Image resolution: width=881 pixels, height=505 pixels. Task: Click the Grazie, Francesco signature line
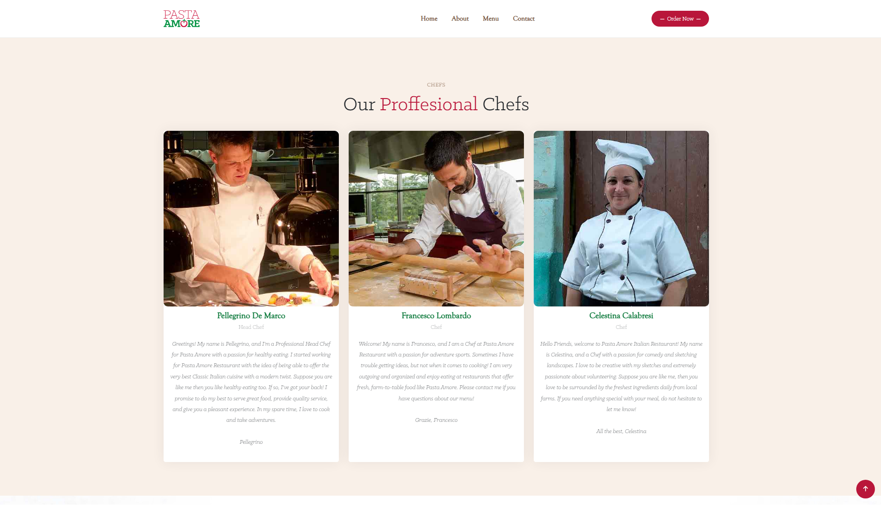click(436, 420)
